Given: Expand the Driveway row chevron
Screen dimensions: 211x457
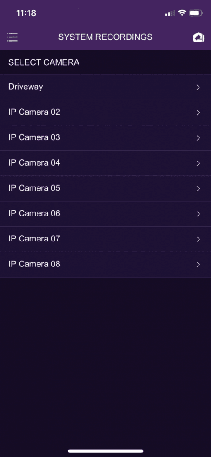Looking at the screenshot, I should pos(199,87).
